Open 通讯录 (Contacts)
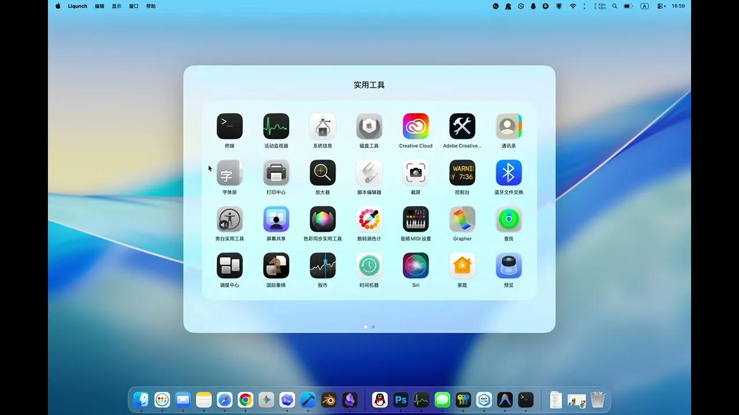The image size is (739, 415). [509, 126]
